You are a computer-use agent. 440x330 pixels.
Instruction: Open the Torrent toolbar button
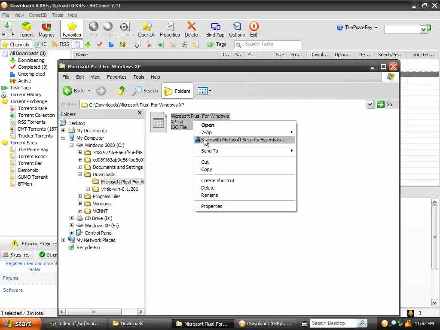click(26, 29)
